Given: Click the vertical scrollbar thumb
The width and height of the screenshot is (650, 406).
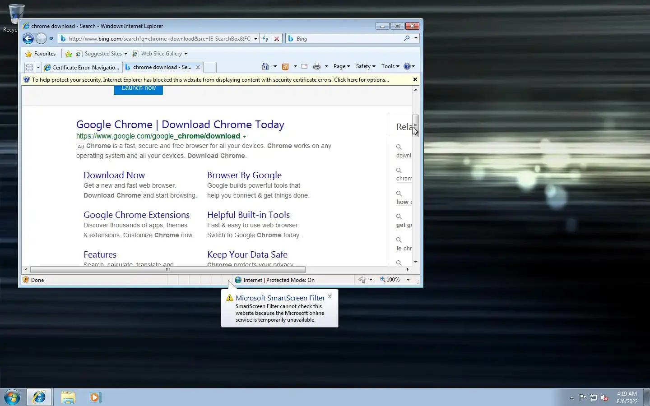Looking at the screenshot, I should coord(415,125).
